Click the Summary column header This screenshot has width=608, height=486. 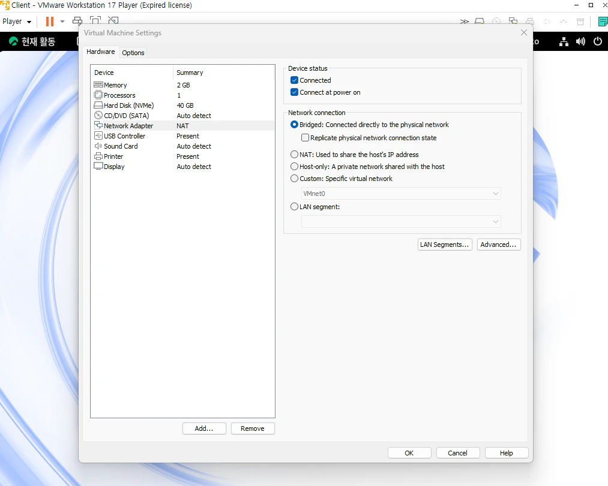[224, 73]
